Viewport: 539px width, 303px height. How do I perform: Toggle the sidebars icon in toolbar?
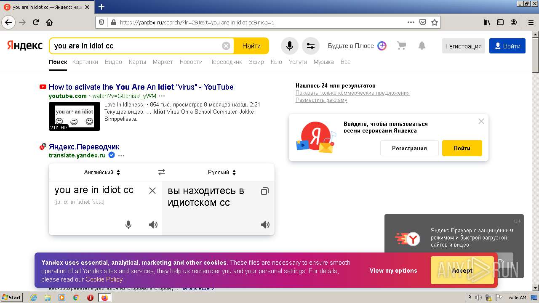[500, 22]
